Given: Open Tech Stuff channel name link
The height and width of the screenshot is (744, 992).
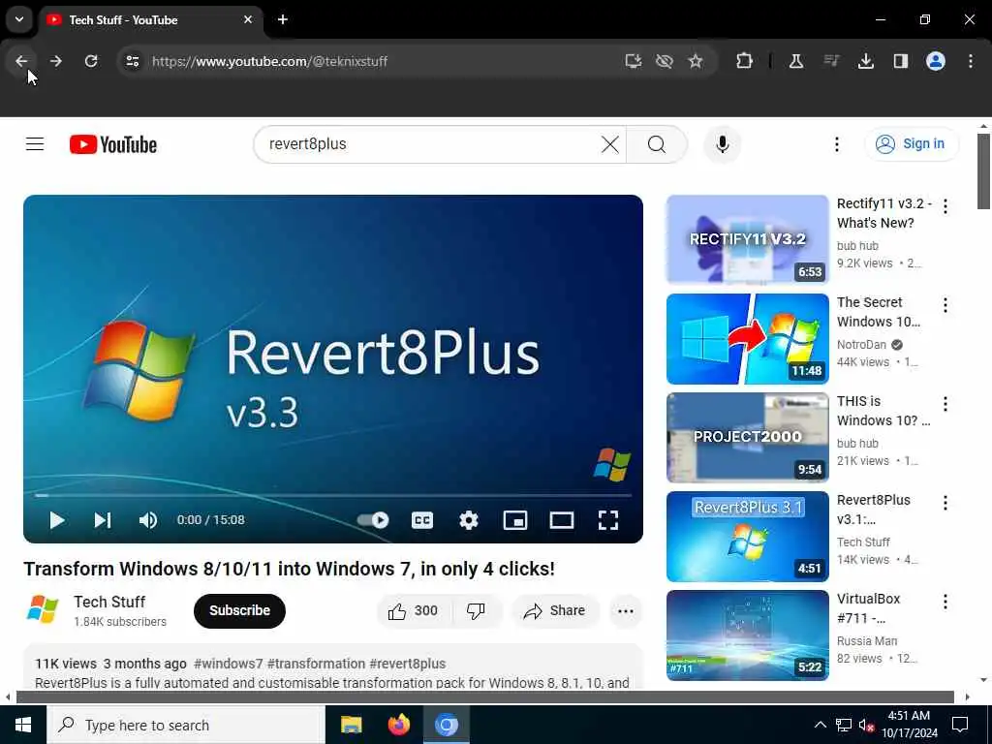Looking at the screenshot, I should click(x=108, y=602).
